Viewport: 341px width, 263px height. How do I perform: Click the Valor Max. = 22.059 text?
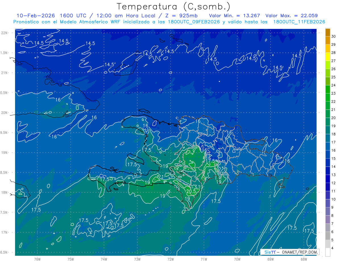[291, 16]
